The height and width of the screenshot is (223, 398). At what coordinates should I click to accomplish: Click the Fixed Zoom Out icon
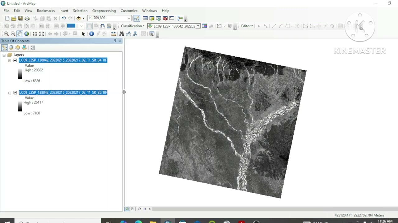pos(41,34)
